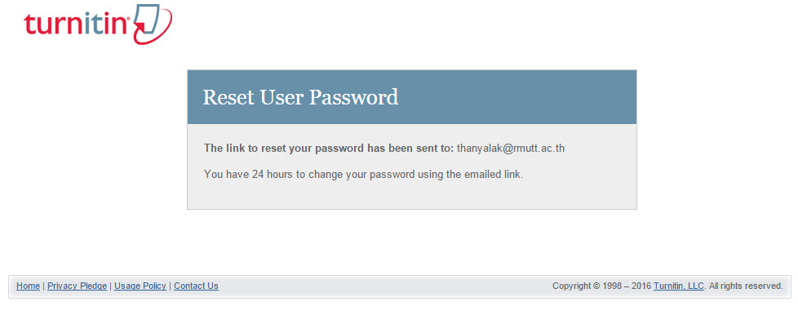The image size is (798, 324).
Task: Click the empty area of the blue header banner
Action: (516, 97)
